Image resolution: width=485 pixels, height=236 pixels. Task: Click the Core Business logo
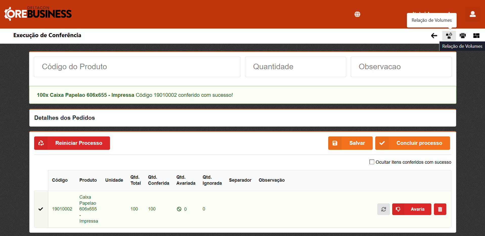click(38, 14)
